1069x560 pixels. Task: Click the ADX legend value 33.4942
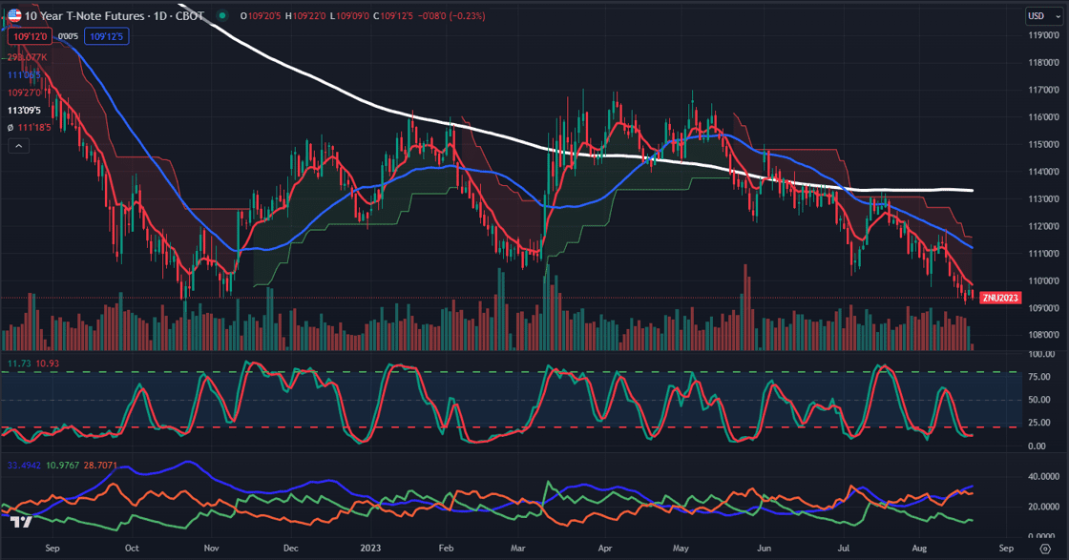pyautogui.click(x=24, y=466)
